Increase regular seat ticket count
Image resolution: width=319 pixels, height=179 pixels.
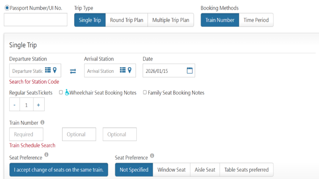click(39, 104)
